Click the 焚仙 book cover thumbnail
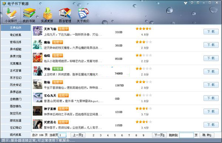The image size is (222, 143). (37, 71)
